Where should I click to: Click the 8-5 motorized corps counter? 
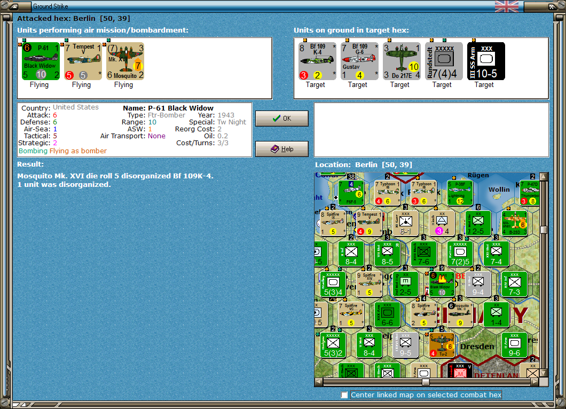pos(388,254)
